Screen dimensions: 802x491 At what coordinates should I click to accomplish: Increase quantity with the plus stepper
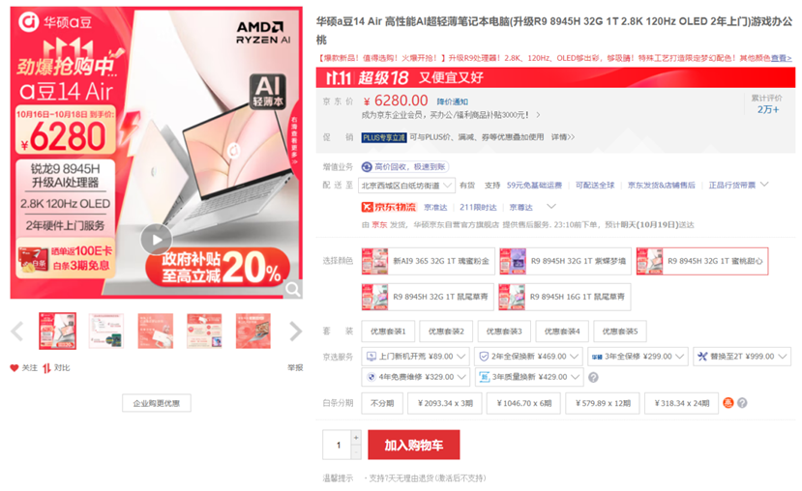pyautogui.click(x=356, y=437)
